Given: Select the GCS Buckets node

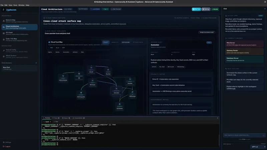Looking at the screenshot, I should [119, 106].
